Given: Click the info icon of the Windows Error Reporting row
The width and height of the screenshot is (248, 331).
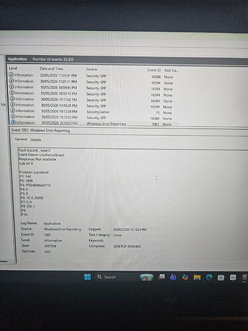Looking at the screenshot, I should (13, 122).
